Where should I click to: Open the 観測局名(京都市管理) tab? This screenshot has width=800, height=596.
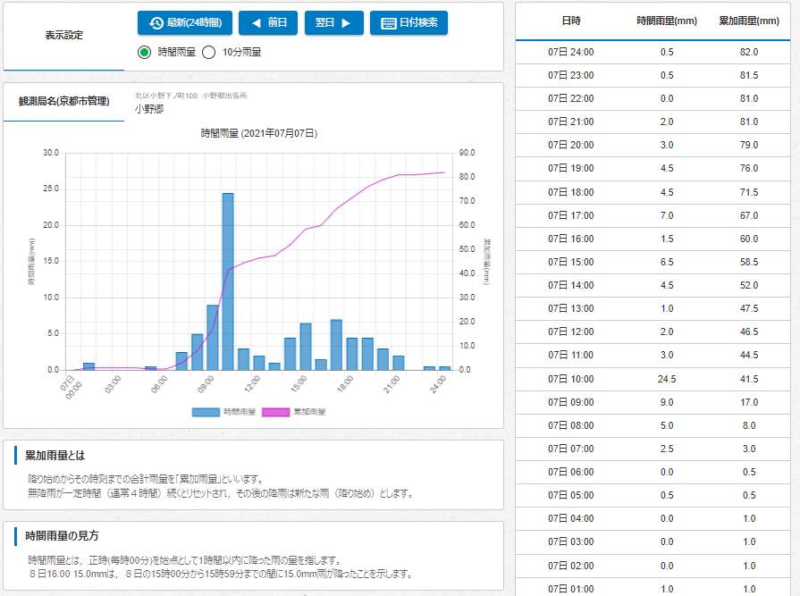coord(63,102)
